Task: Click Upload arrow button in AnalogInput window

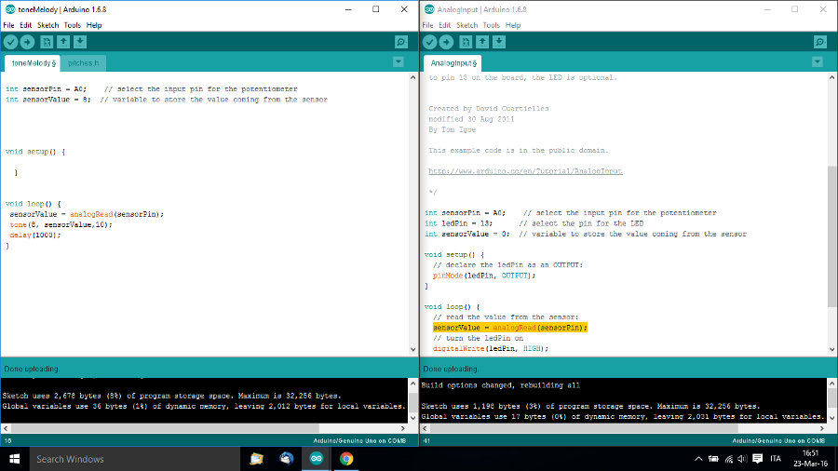Action: coord(446,42)
